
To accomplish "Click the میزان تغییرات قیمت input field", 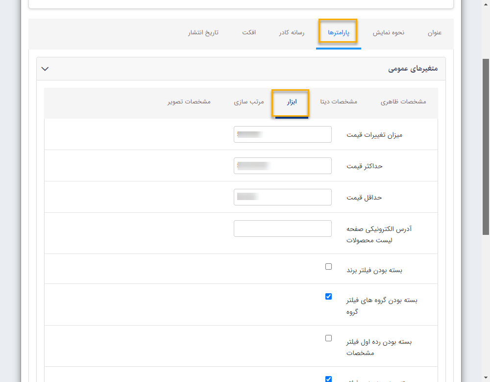I will [x=282, y=134].
